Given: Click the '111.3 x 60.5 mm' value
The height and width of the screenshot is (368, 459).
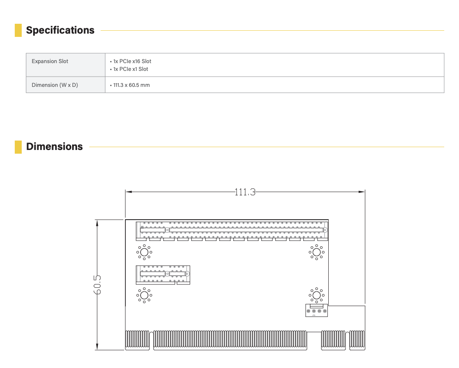Looking at the screenshot, I should pos(131,85).
